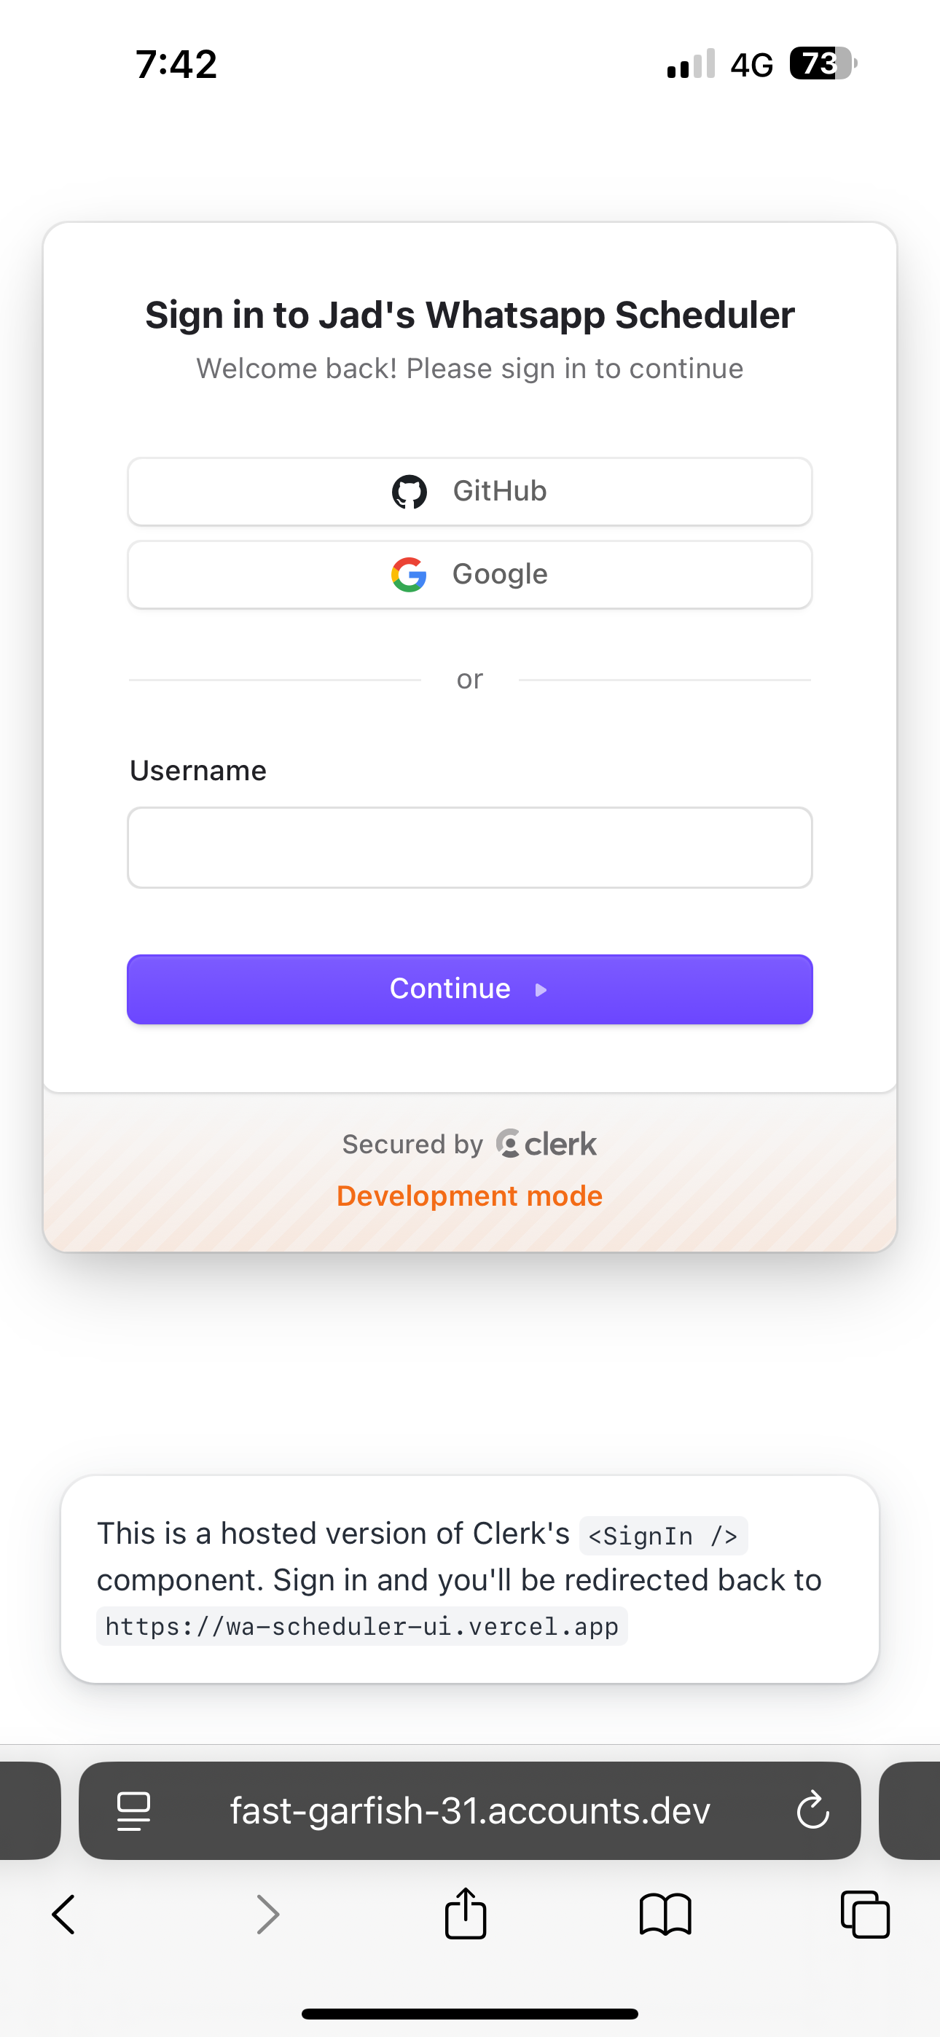Image resolution: width=940 pixels, height=2037 pixels.
Task: Sign in with the GitHub button
Action: [x=469, y=491]
